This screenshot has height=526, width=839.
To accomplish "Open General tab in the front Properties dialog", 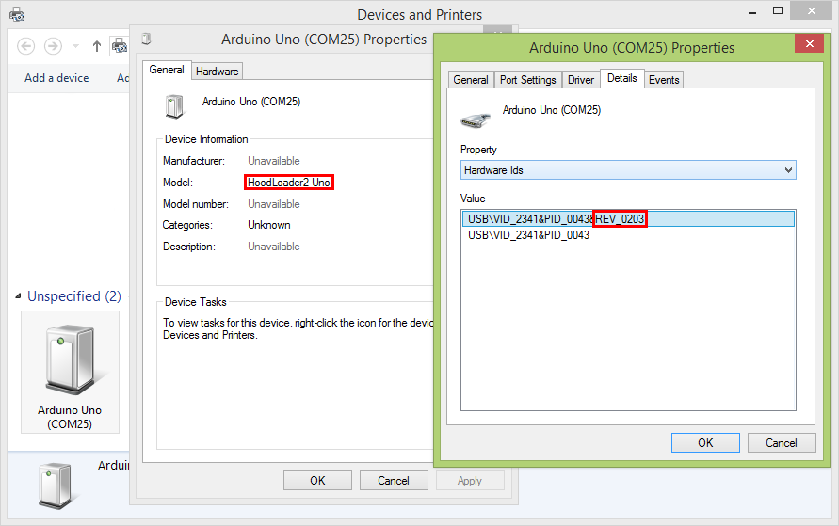I will [x=470, y=80].
